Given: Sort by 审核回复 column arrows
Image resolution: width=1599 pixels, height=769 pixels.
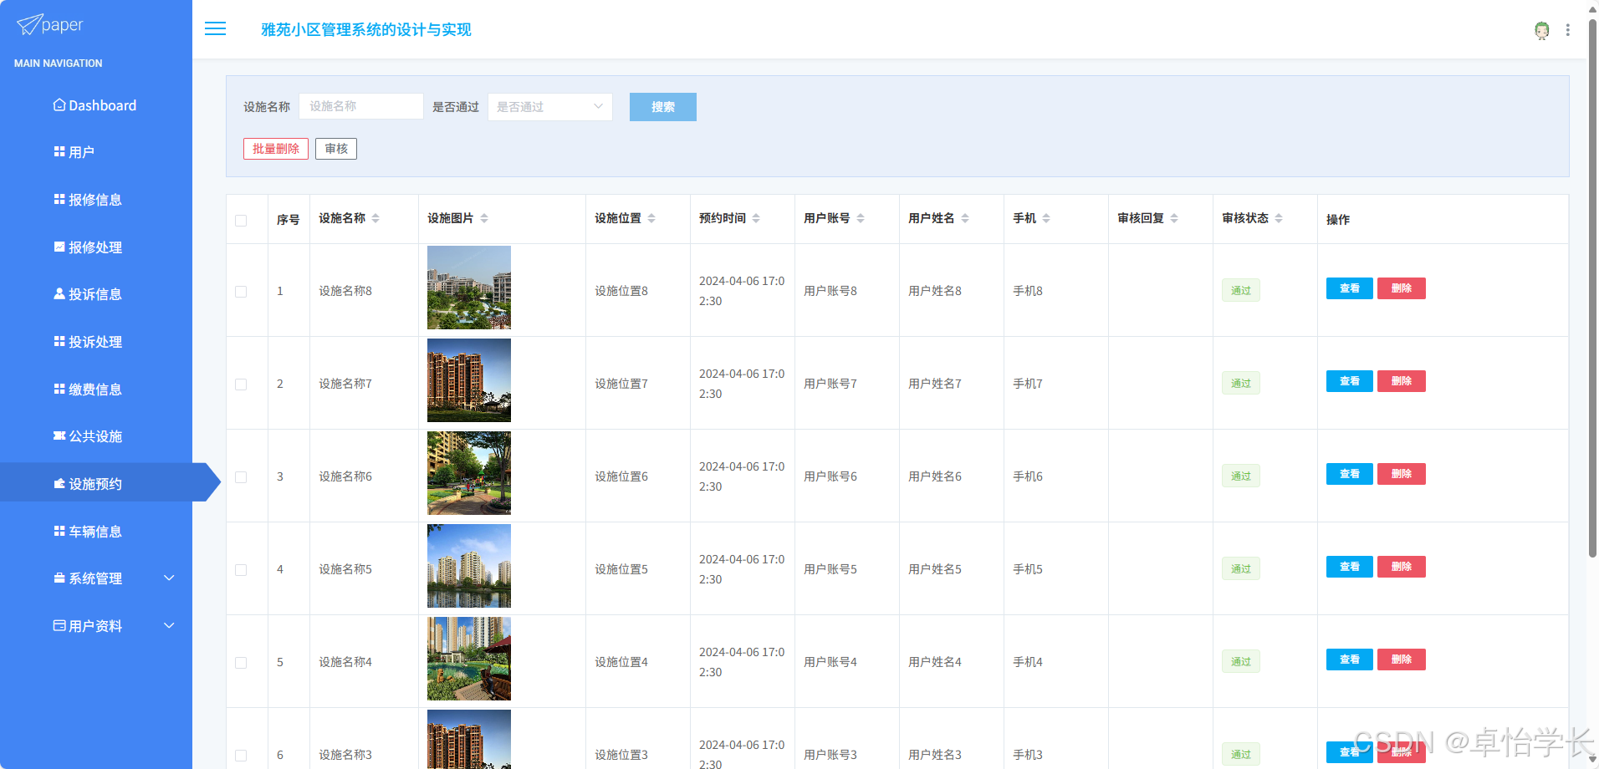Looking at the screenshot, I should tap(1174, 219).
